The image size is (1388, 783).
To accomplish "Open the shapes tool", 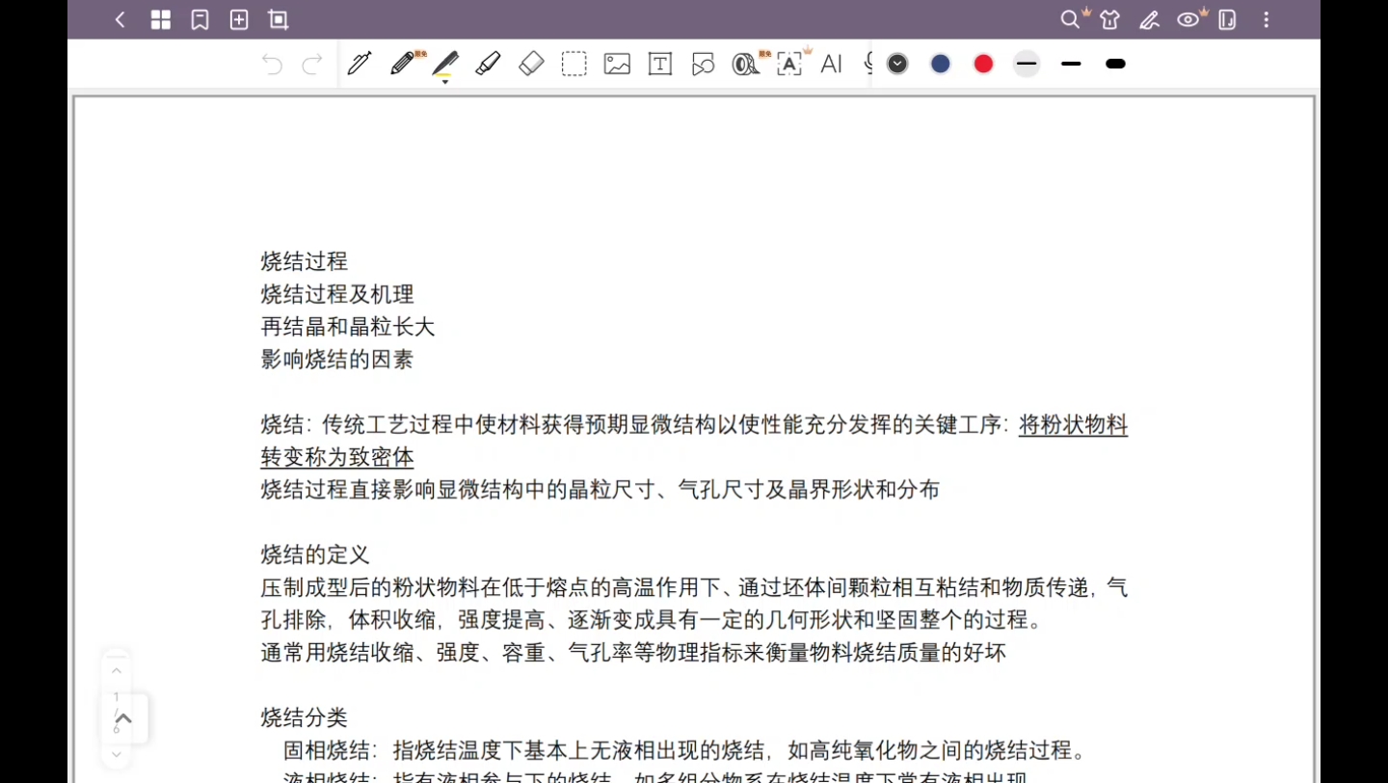I will pyautogui.click(x=704, y=64).
